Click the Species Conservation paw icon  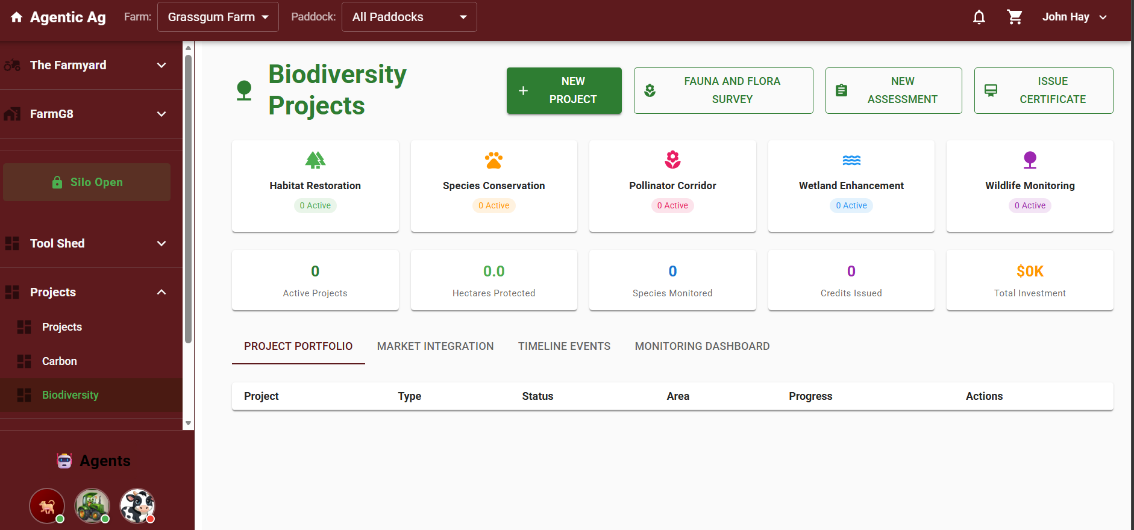(x=493, y=160)
